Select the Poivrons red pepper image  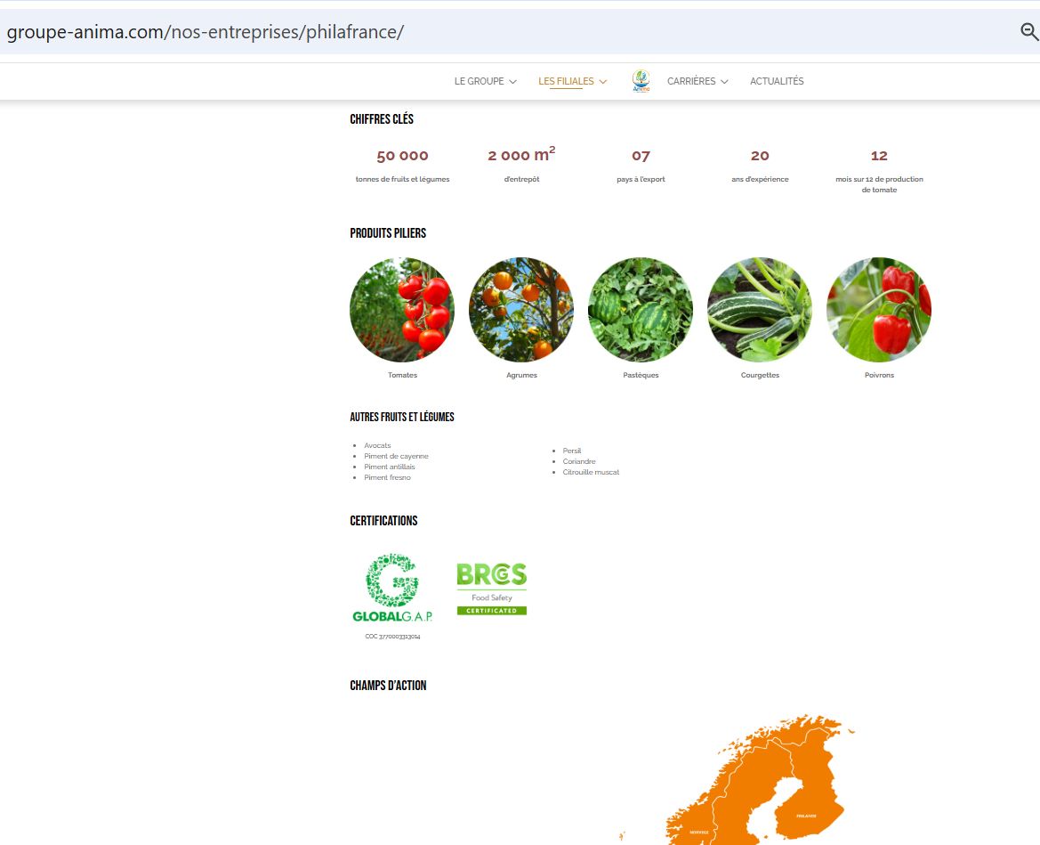pyautogui.click(x=879, y=309)
